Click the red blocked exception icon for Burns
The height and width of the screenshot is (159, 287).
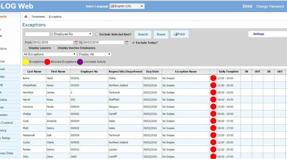click(x=213, y=78)
